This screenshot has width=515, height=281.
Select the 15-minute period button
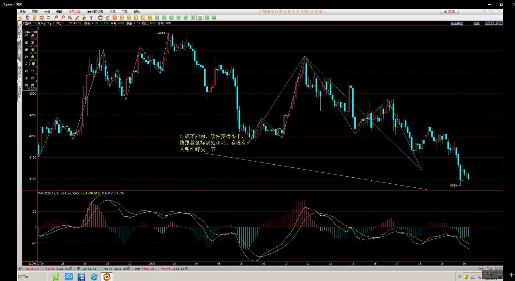[x=178, y=18]
